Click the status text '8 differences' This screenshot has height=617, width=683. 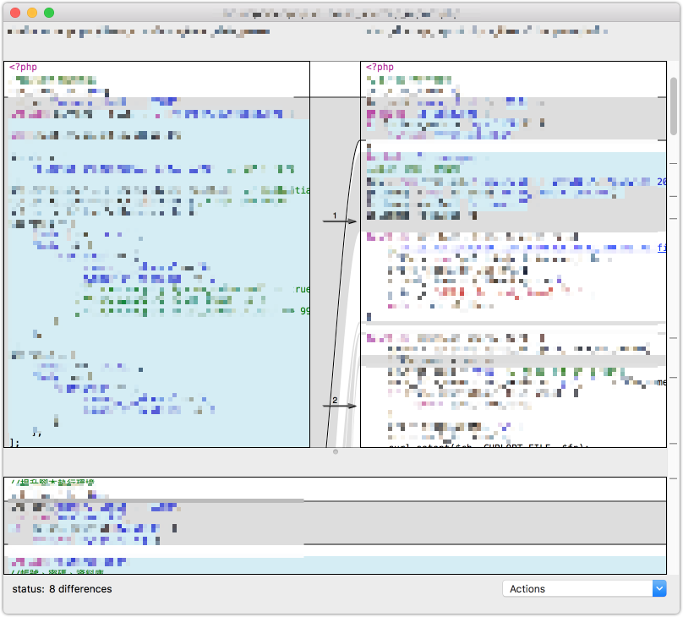80,589
